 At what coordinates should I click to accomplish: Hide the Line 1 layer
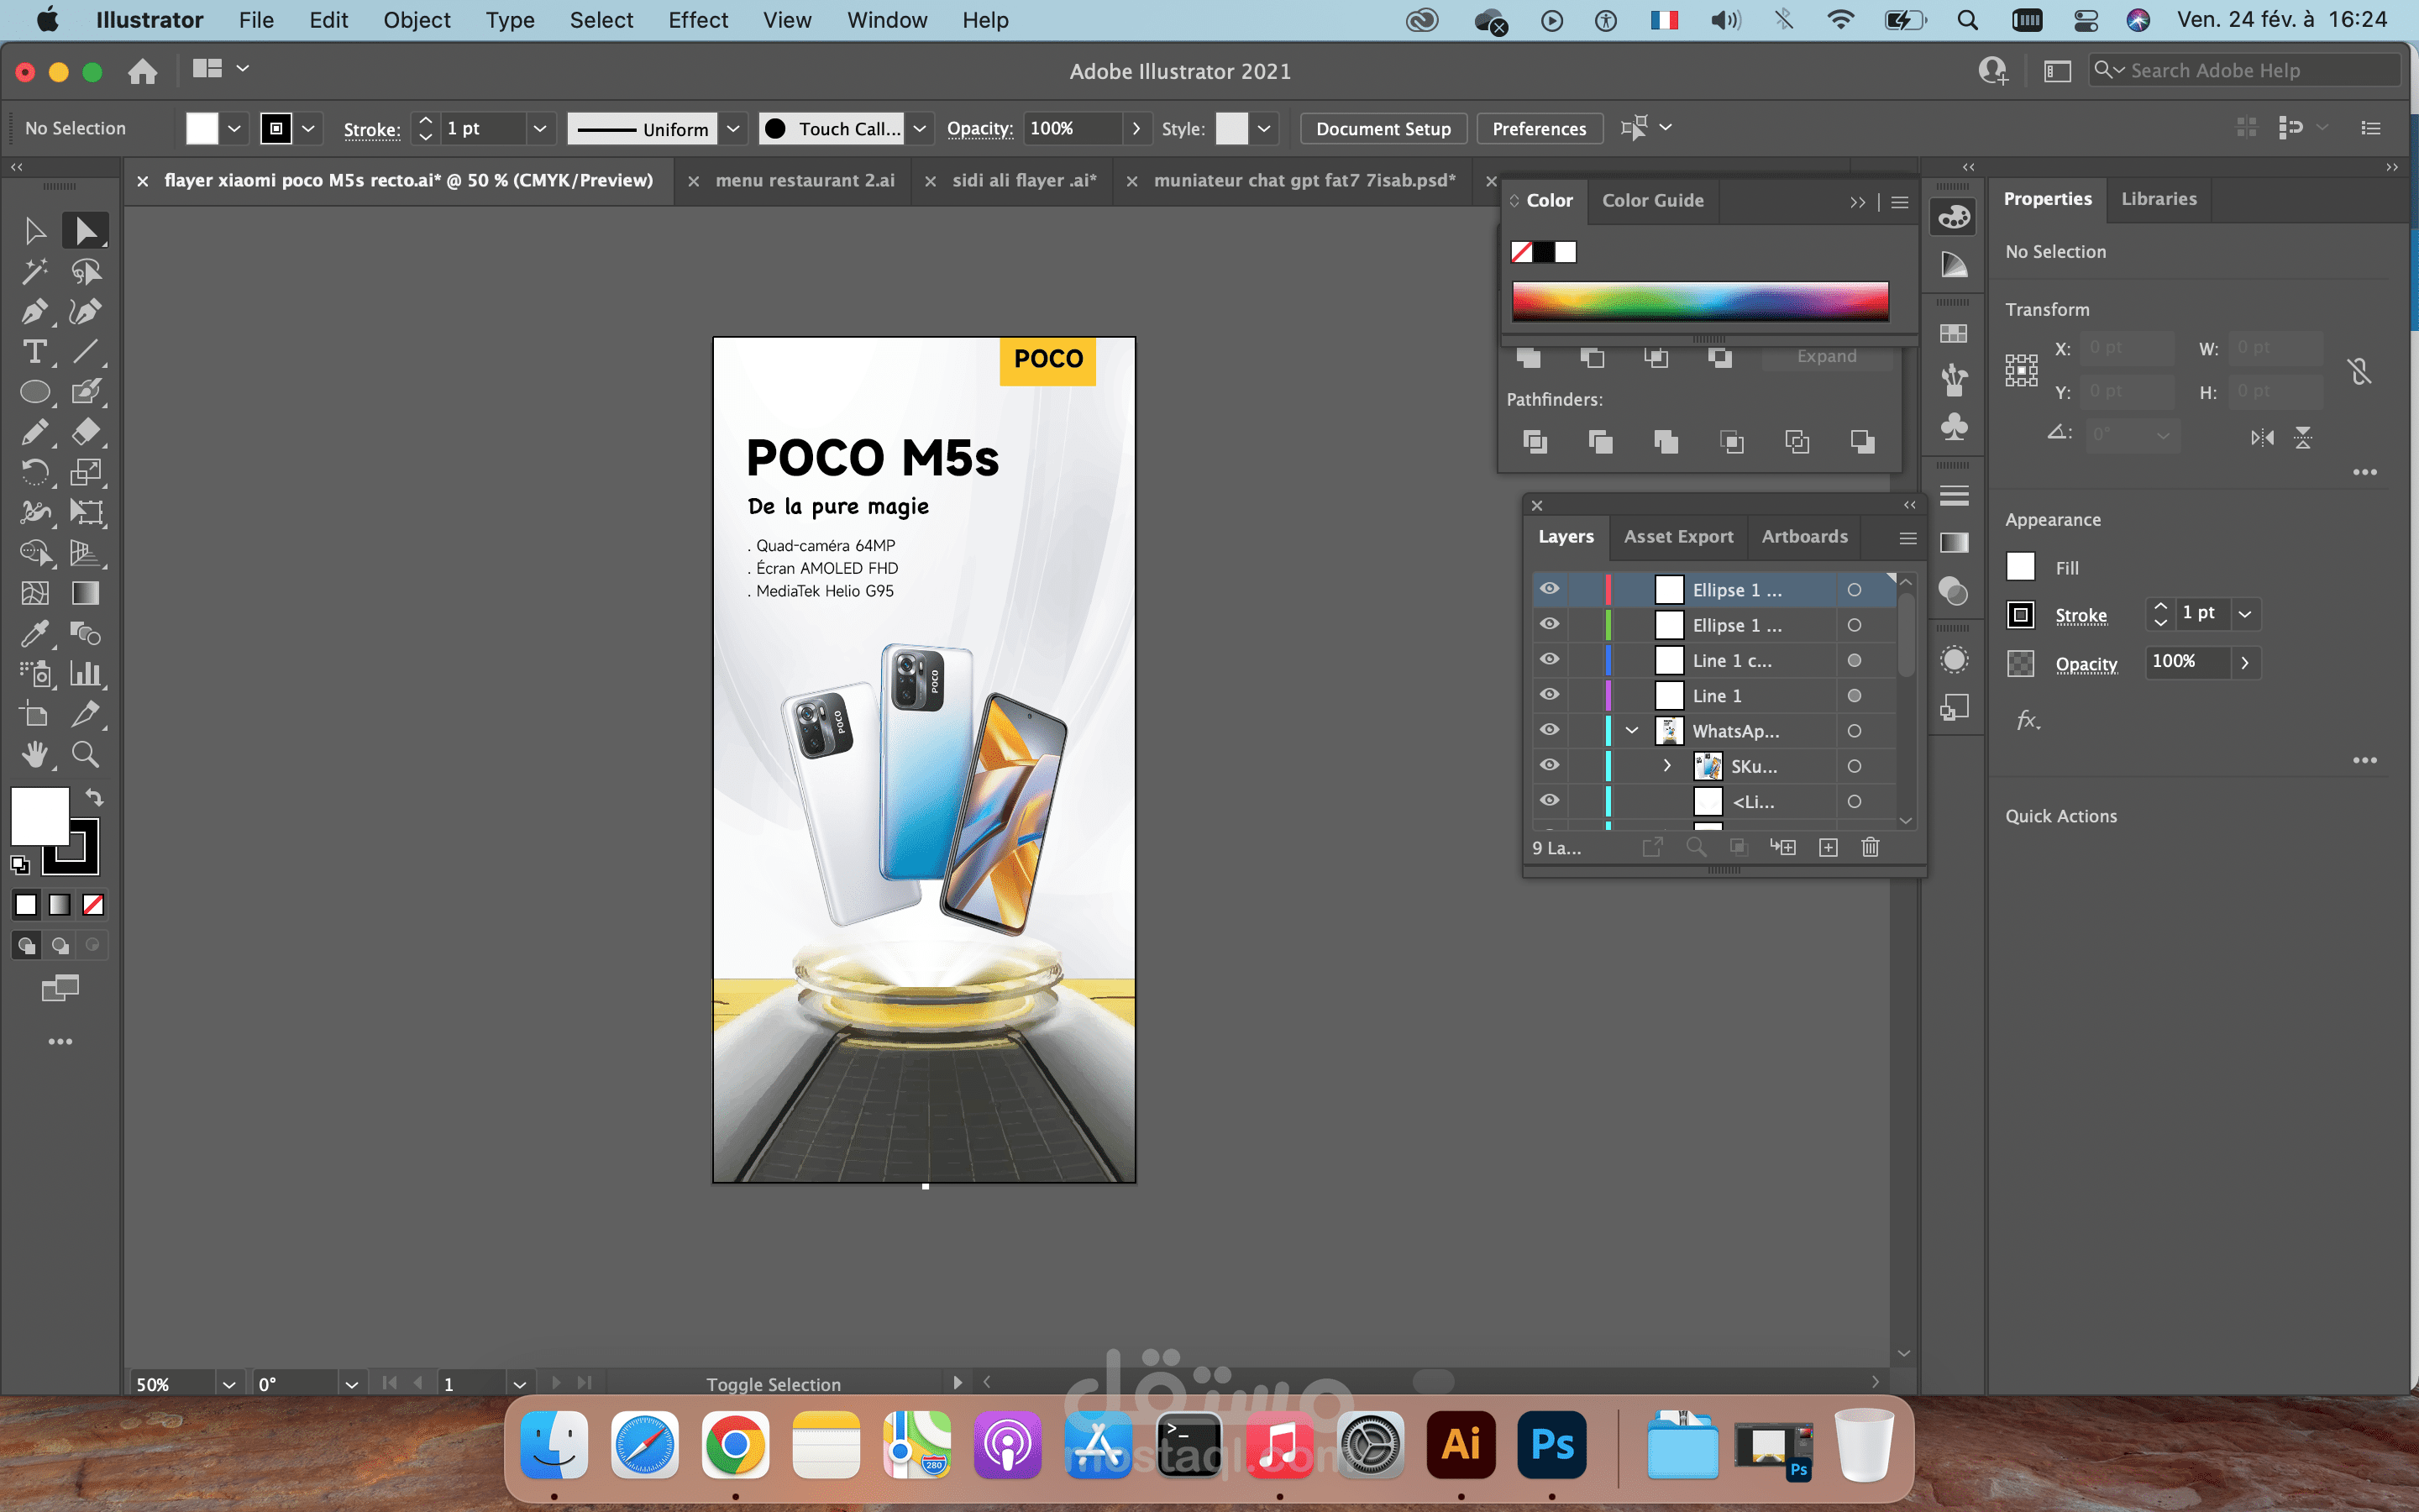pos(1550,695)
